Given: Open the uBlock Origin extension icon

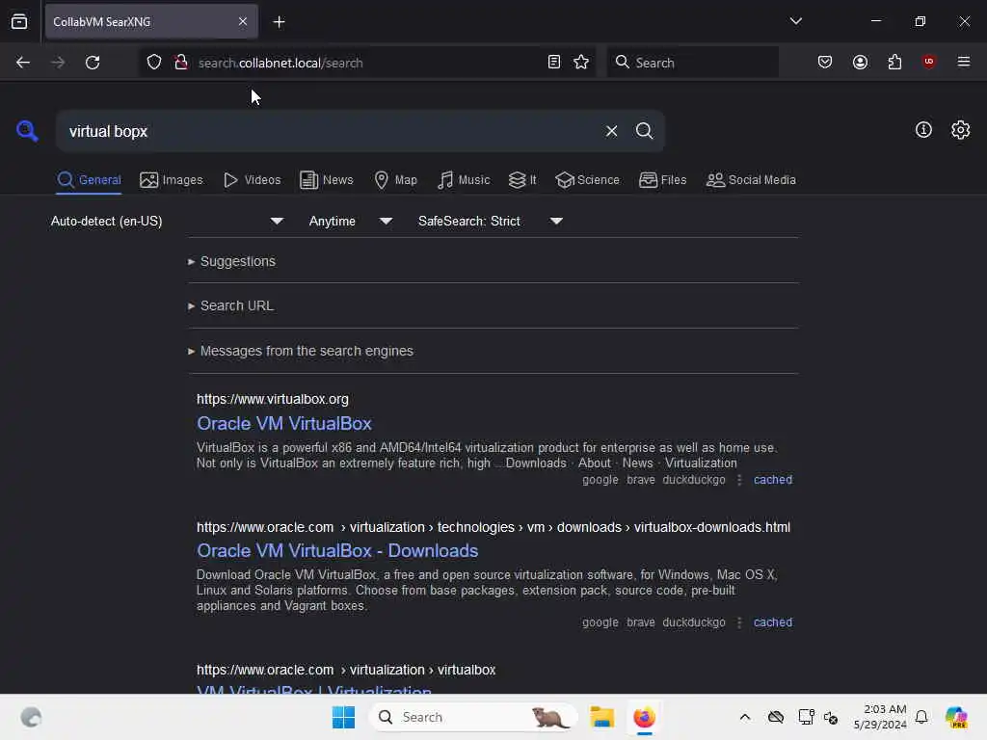Looking at the screenshot, I should point(928,62).
